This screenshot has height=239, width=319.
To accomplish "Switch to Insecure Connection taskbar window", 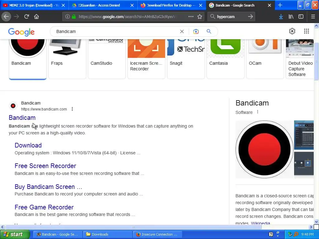I will (x=157, y=234).
